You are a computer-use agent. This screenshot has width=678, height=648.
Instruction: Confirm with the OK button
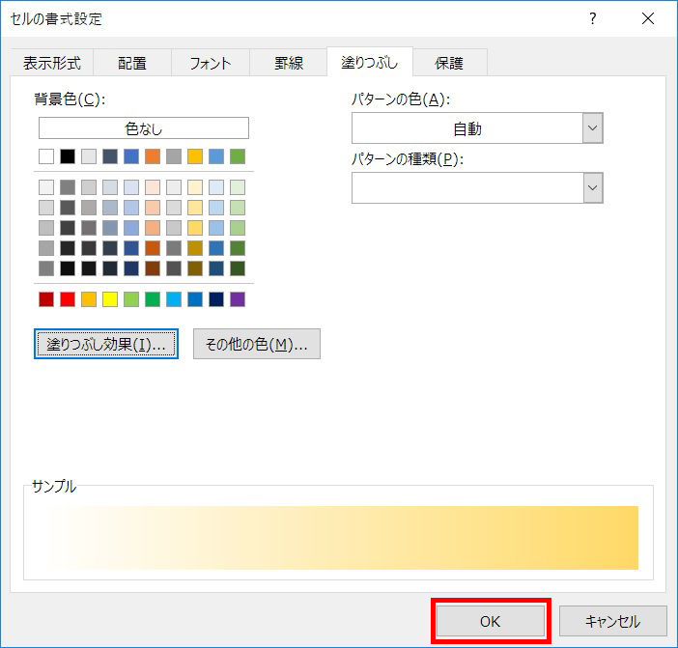pos(491,621)
